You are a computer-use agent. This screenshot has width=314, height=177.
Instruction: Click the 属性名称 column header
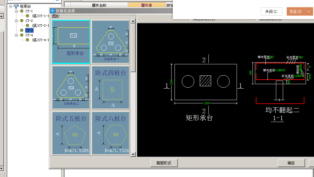[99, 5]
